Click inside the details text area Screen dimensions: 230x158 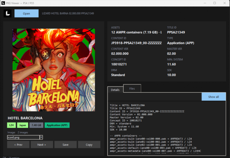pyautogui.click(x=167, y=128)
